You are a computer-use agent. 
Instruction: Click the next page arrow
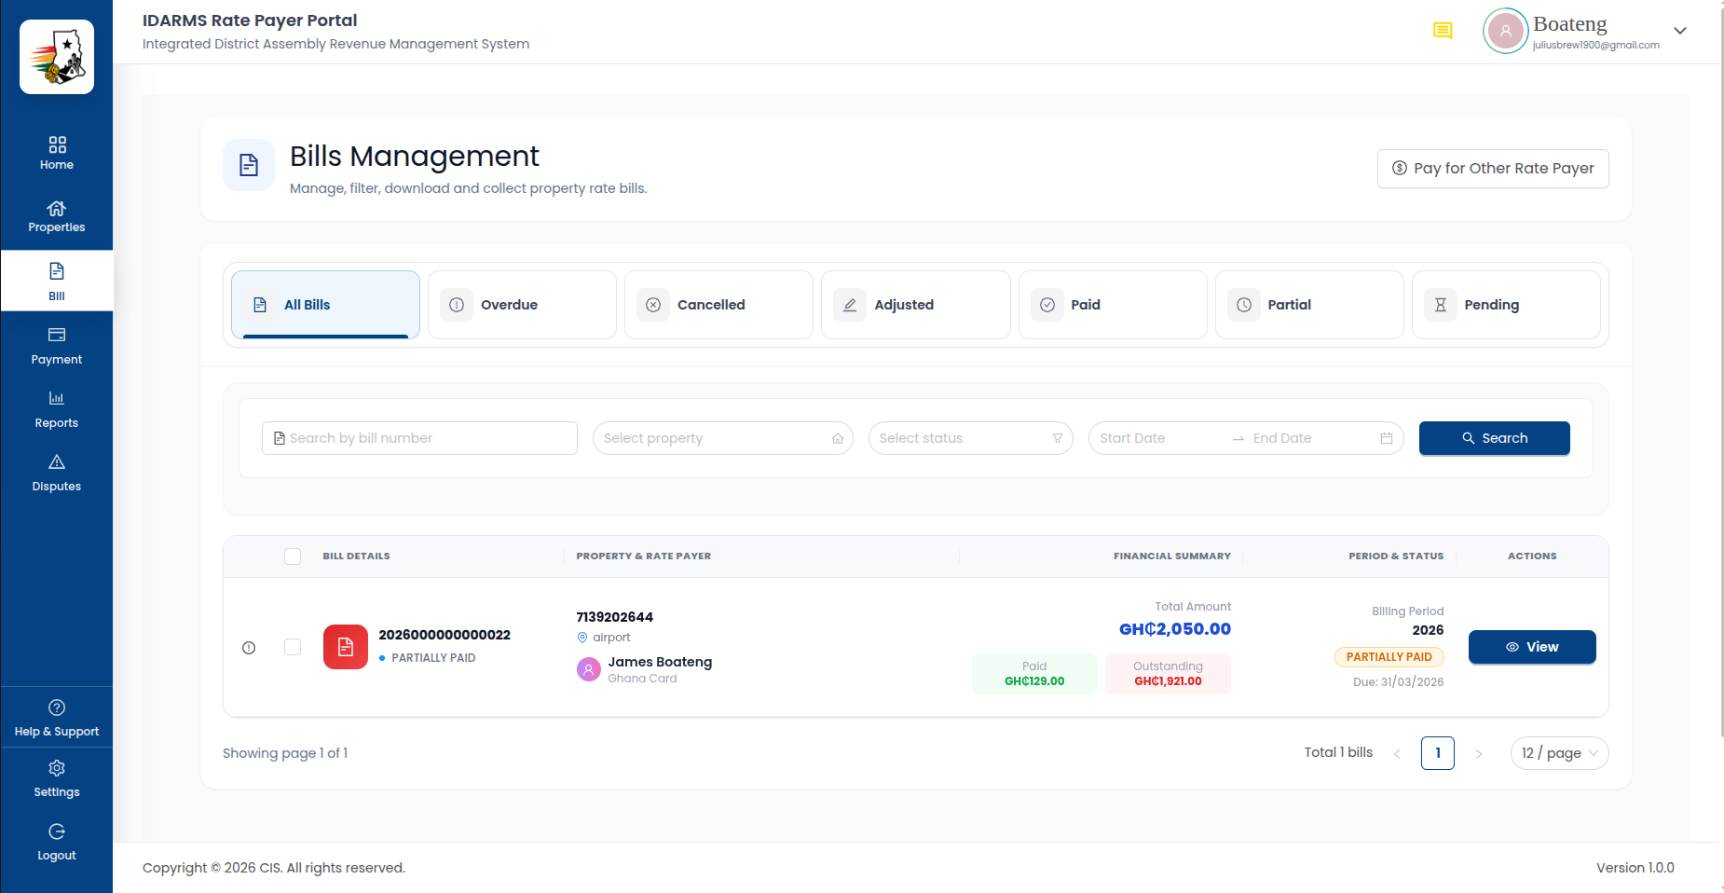[x=1479, y=753]
